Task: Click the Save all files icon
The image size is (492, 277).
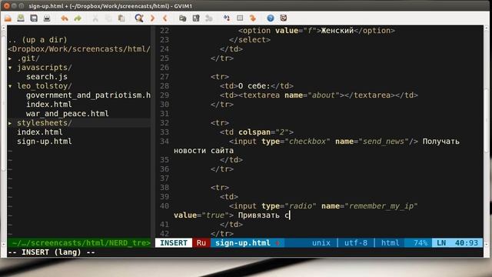Action: coord(34,18)
